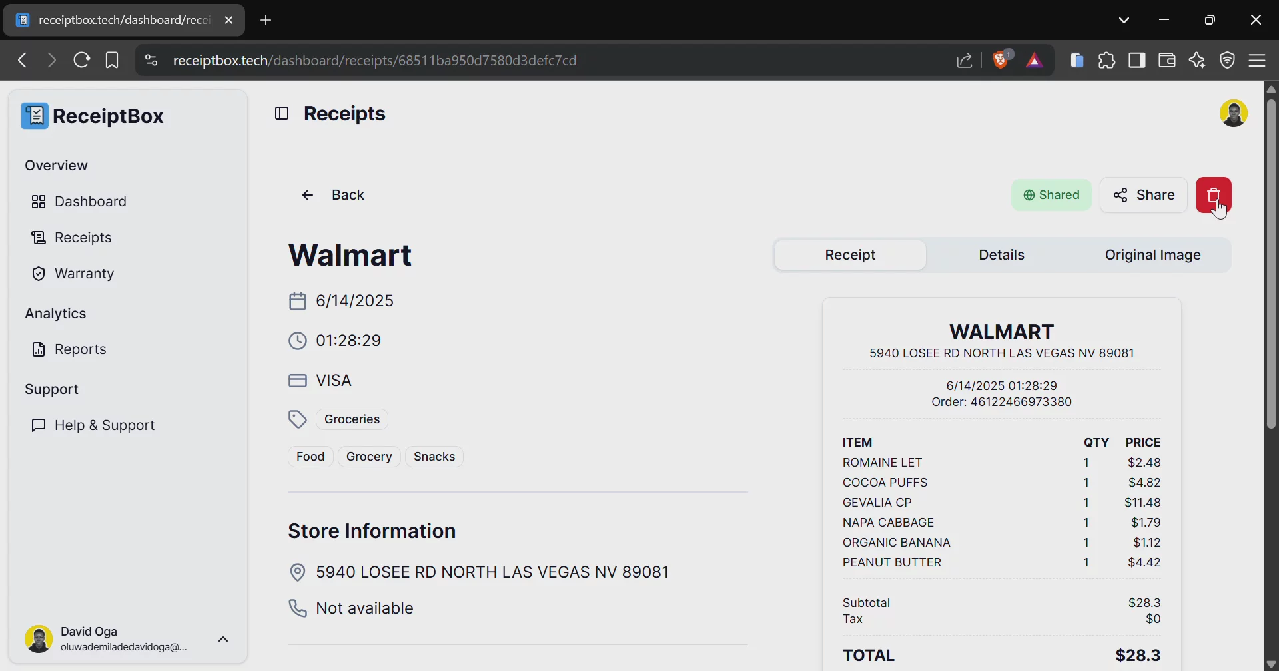Screen dimensions: 1279x671
Task: Click the location pin beside the store address
Action: 298,572
